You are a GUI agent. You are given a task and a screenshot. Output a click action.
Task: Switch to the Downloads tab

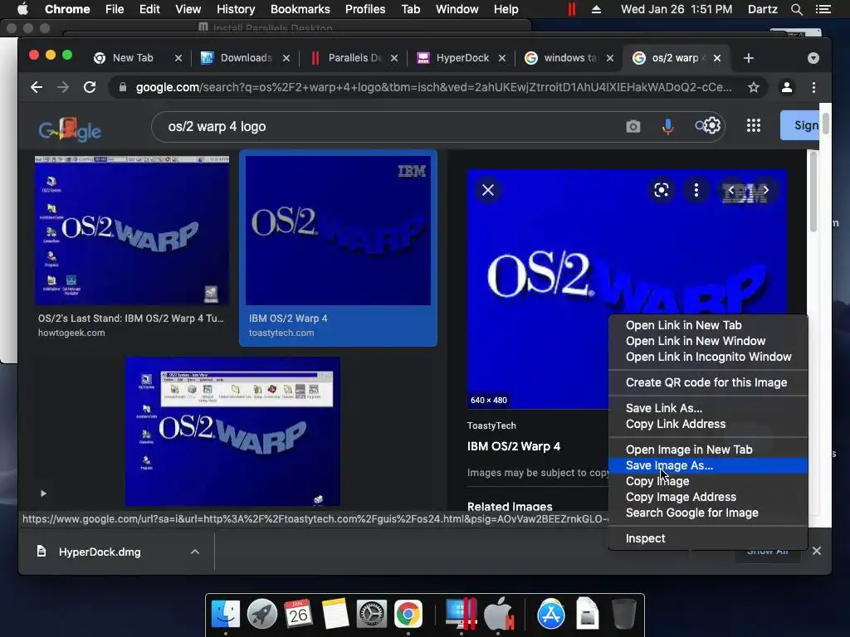[246, 58]
